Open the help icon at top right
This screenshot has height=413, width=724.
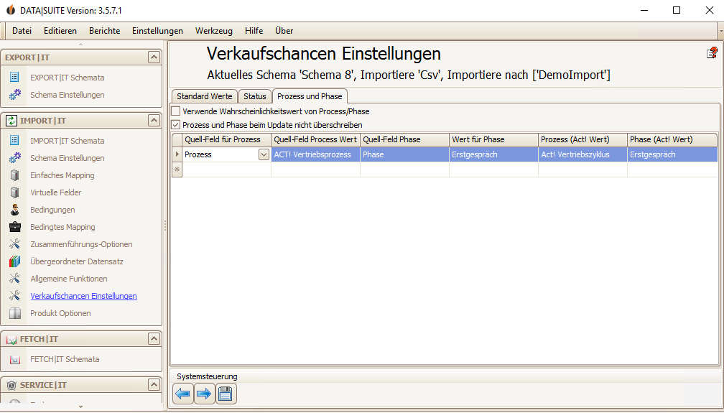[x=712, y=53]
